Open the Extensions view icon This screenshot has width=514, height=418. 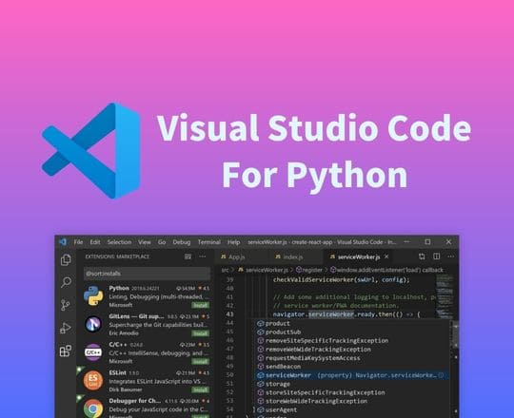[66, 351]
